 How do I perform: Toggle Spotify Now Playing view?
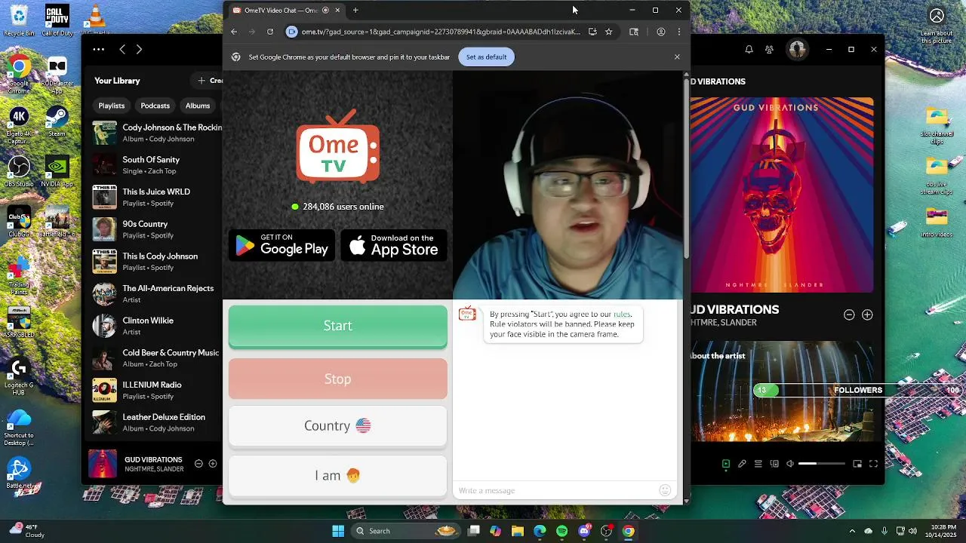click(726, 464)
